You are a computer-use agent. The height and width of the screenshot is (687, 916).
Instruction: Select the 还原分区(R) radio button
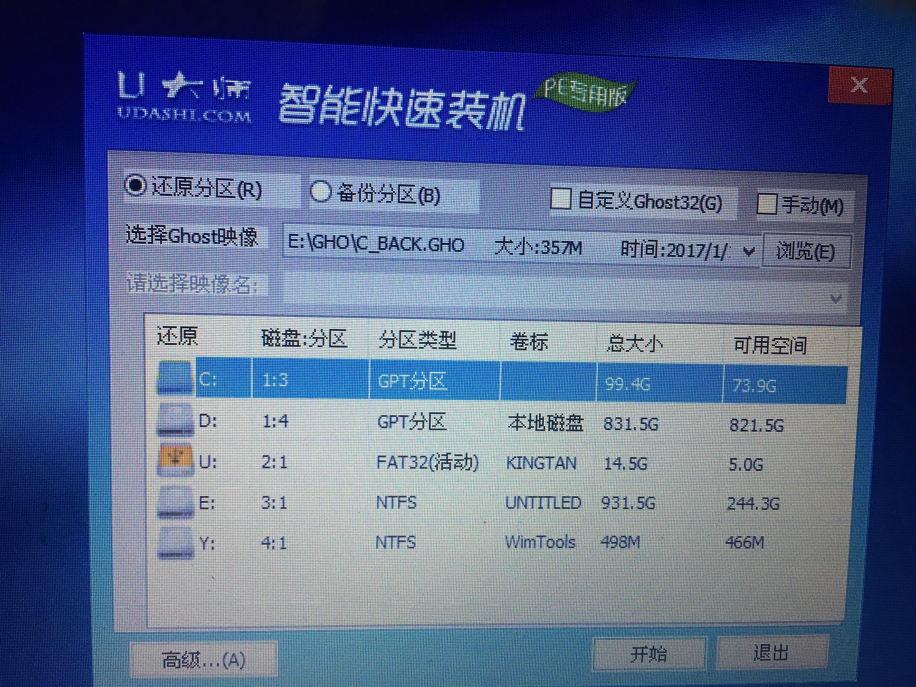coord(136,190)
